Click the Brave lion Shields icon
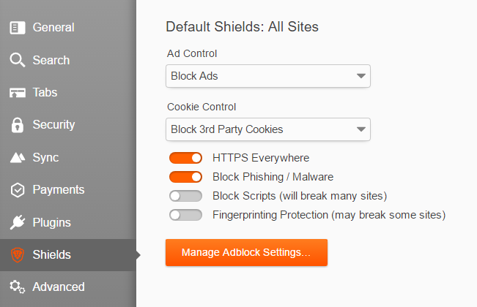477x307 pixels. pyautogui.click(x=18, y=255)
